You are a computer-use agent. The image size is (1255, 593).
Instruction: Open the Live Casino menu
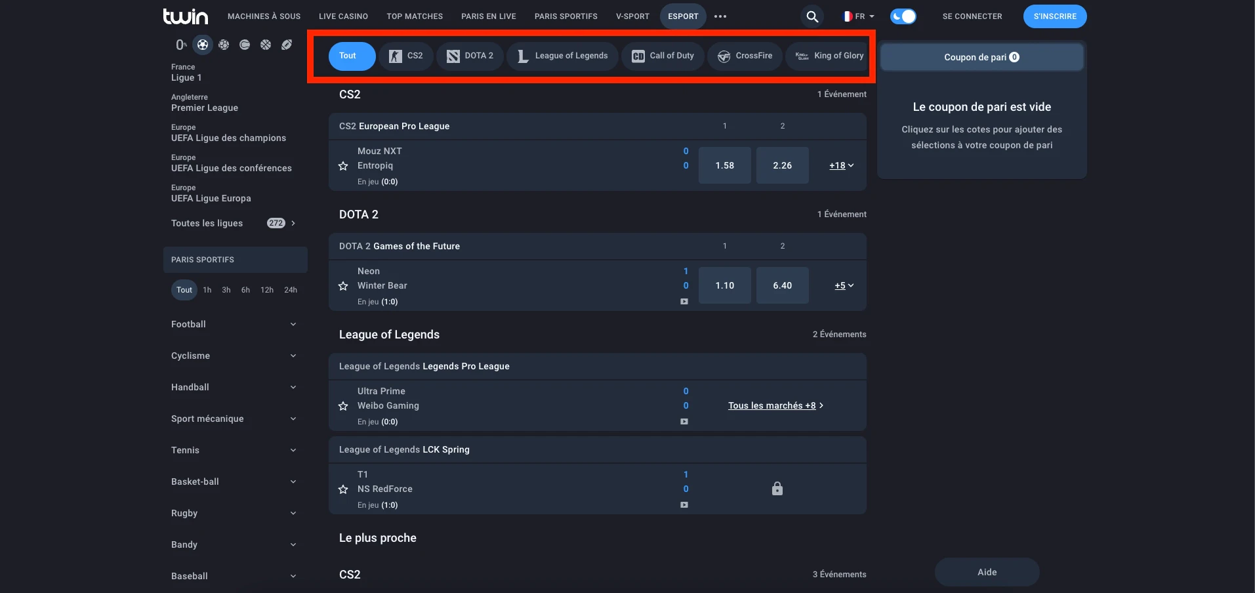[x=343, y=16]
